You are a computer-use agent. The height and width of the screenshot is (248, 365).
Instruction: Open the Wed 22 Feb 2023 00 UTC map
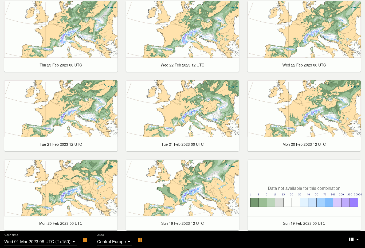click(304, 29)
